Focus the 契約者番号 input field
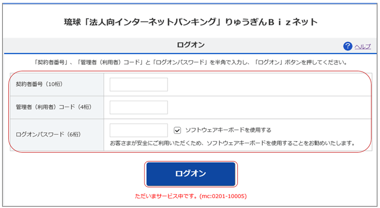Viewport: 380px width, 208px height. click(x=139, y=85)
